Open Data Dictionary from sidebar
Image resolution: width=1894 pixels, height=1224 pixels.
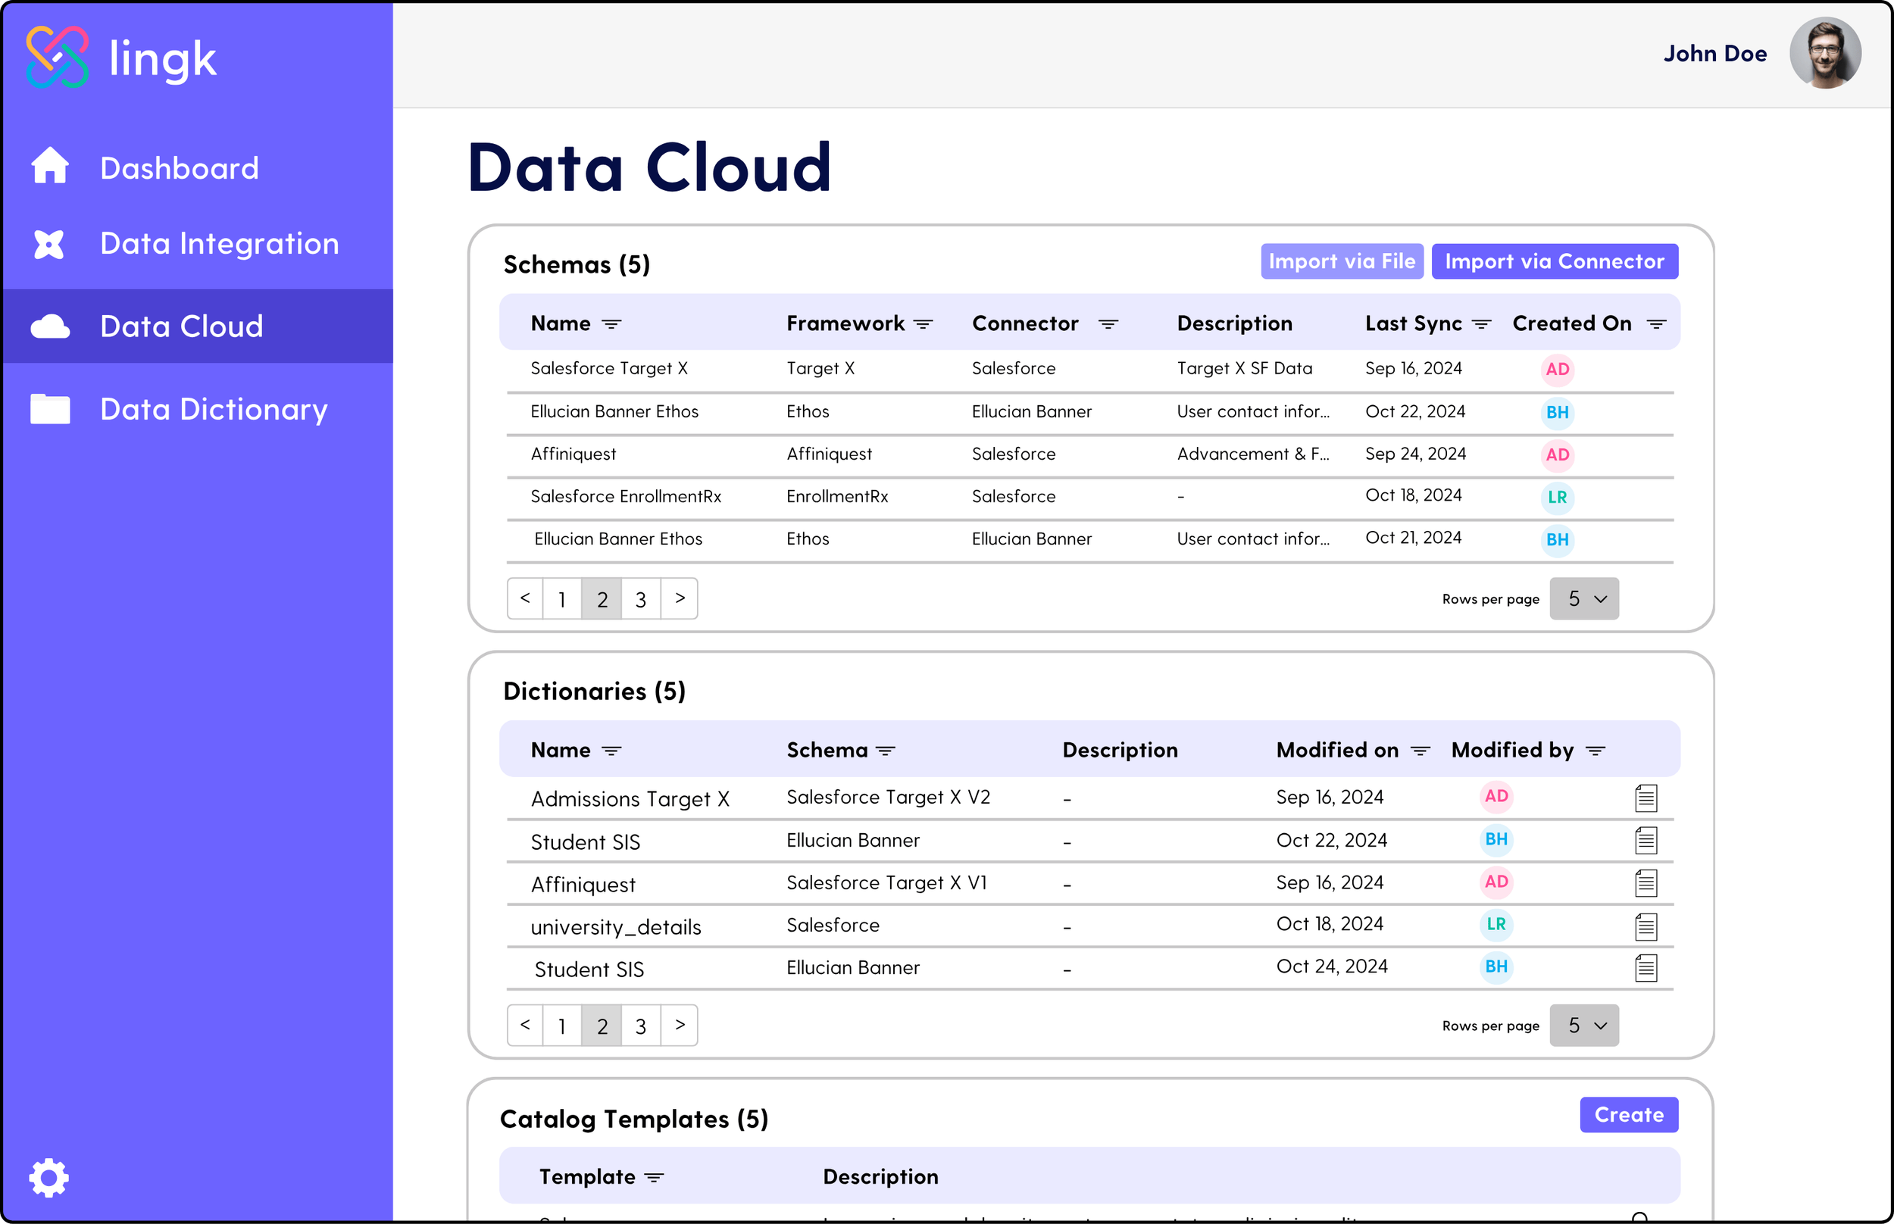point(213,408)
